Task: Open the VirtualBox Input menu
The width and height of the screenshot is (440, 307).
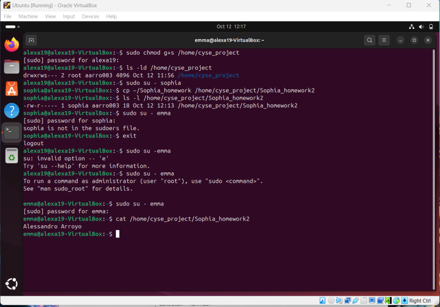Action: (69, 16)
